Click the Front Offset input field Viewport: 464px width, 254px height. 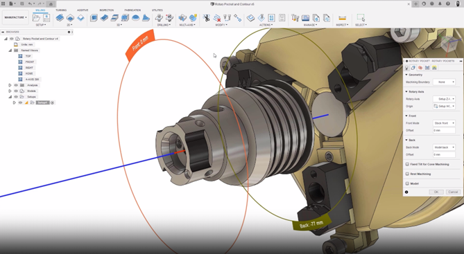click(444, 131)
